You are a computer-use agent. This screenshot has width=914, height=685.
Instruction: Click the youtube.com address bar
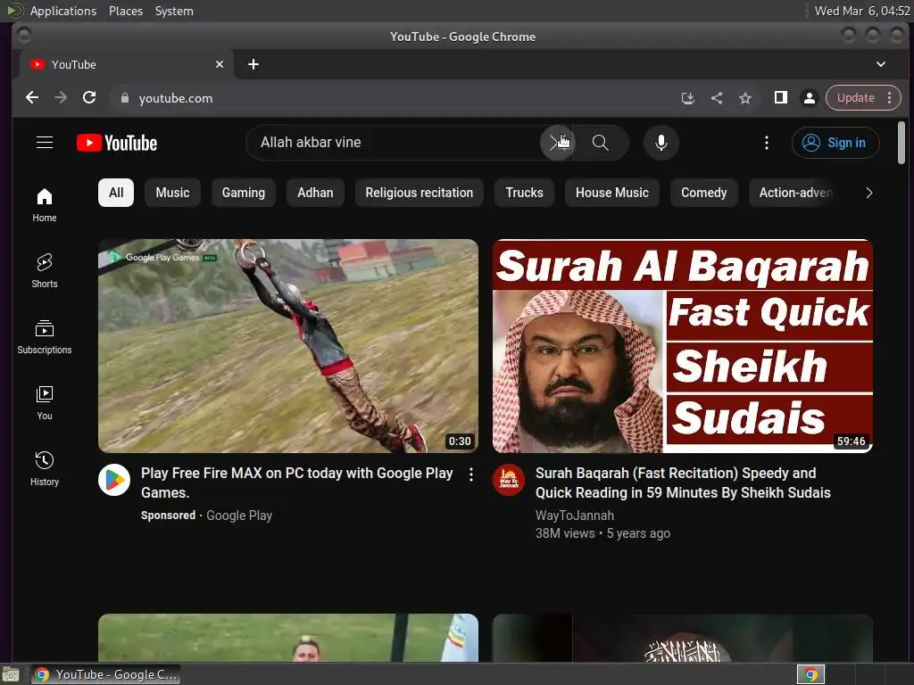coord(396,98)
